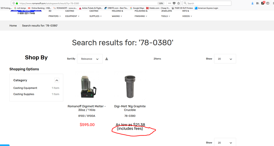Open the Google Maps bookmark

point(137,8)
